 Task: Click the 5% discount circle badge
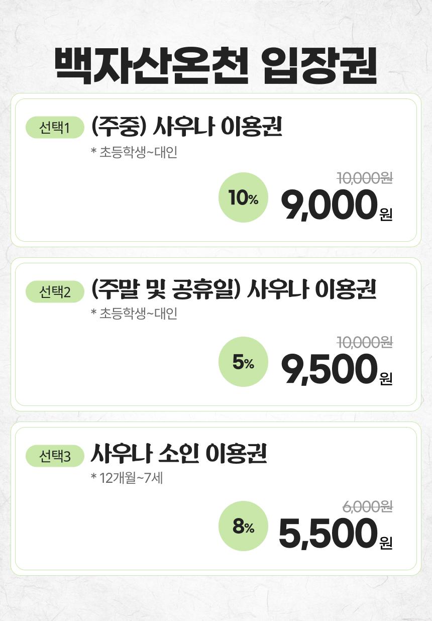click(x=243, y=362)
